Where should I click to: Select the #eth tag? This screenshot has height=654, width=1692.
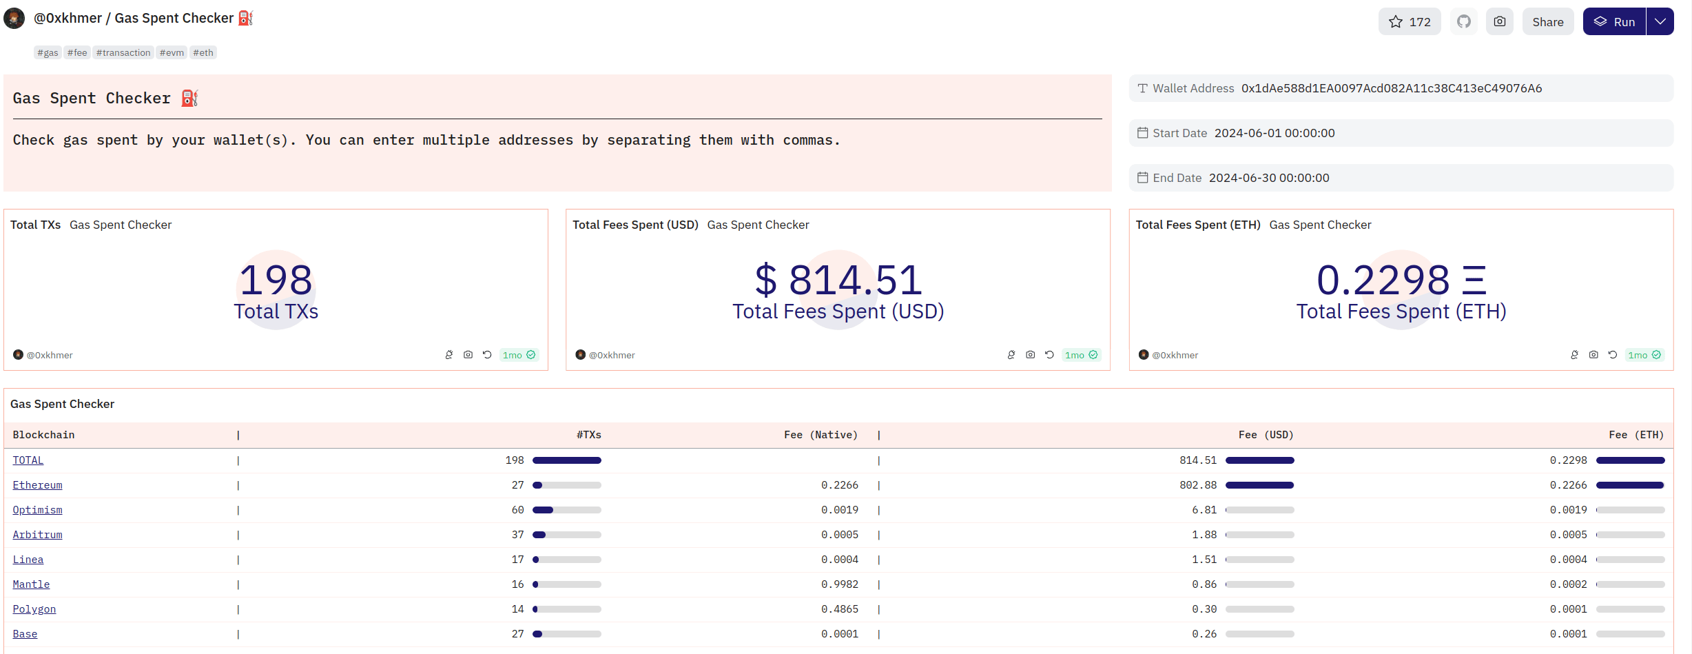pos(203,52)
